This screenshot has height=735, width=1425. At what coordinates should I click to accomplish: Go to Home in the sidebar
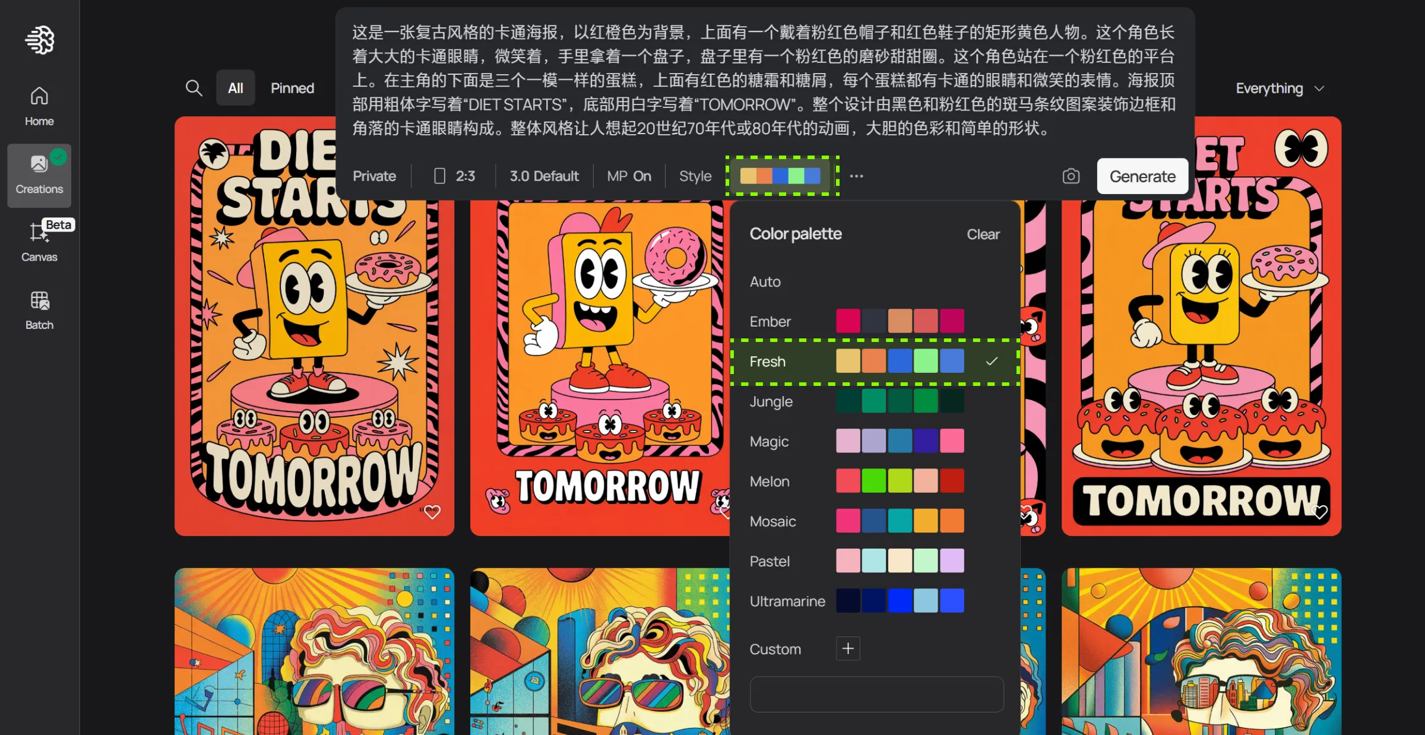point(39,106)
